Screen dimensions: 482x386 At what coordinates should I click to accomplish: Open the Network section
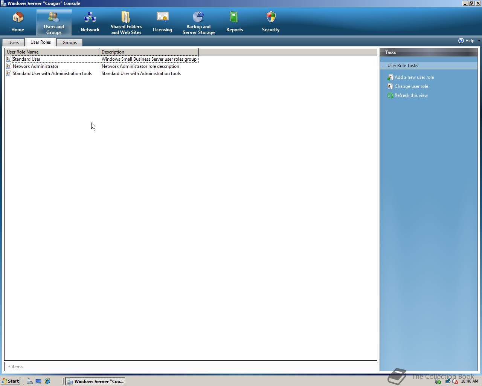90,22
